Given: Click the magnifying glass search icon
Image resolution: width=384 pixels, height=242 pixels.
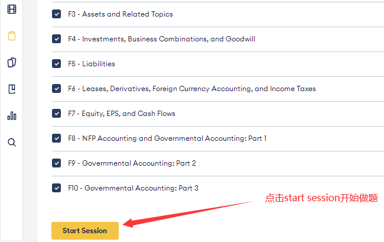Looking at the screenshot, I should coord(12,142).
